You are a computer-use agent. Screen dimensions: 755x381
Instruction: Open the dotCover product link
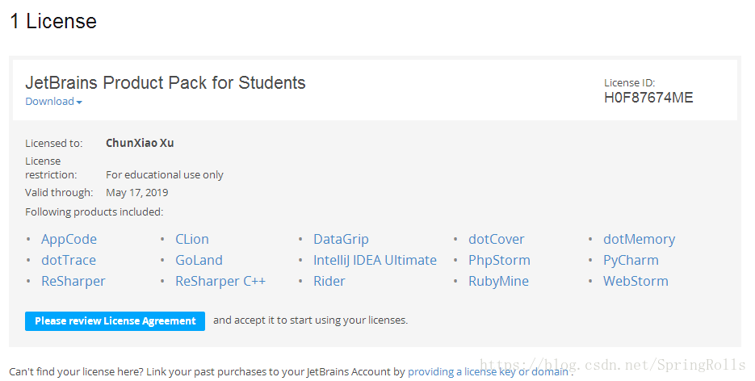tap(497, 239)
